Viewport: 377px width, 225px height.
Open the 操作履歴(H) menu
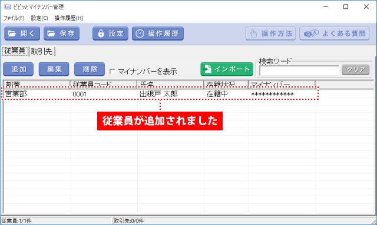pos(69,18)
